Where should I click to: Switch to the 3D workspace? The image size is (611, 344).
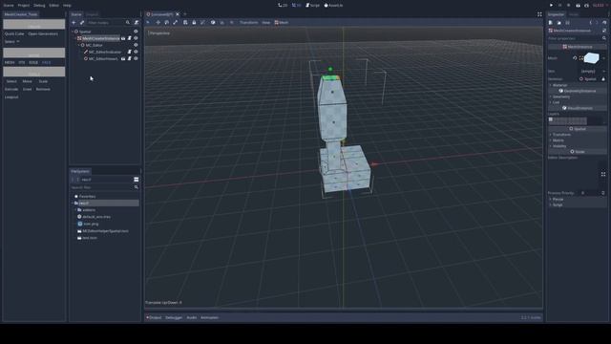tap(297, 6)
